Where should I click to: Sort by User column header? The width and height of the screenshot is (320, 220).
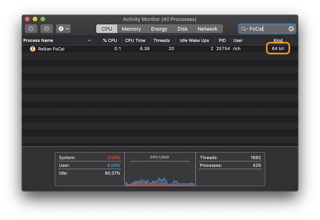[238, 40]
